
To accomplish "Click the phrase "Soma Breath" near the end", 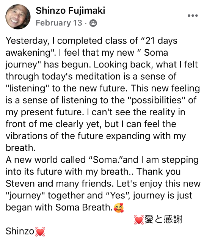I will (x=83, y=207).
